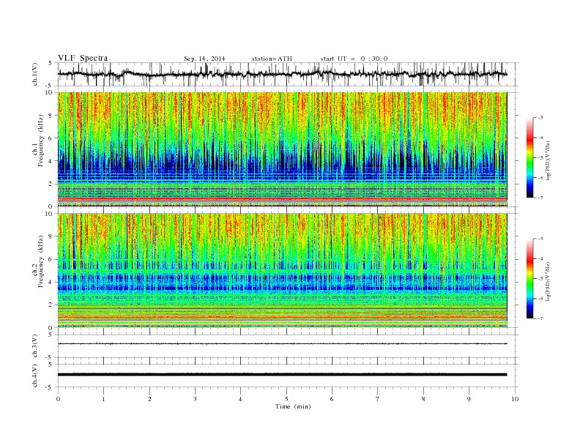The width and height of the screenshot is (580, 448).
Task: Click the "4" kHz tick on ch.2 spectrogram
Action: point(51,283)
